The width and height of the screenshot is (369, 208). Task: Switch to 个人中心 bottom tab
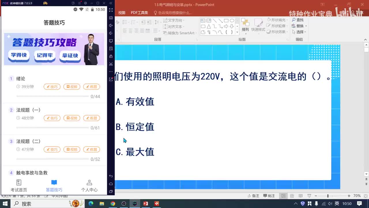click(89, 186)
